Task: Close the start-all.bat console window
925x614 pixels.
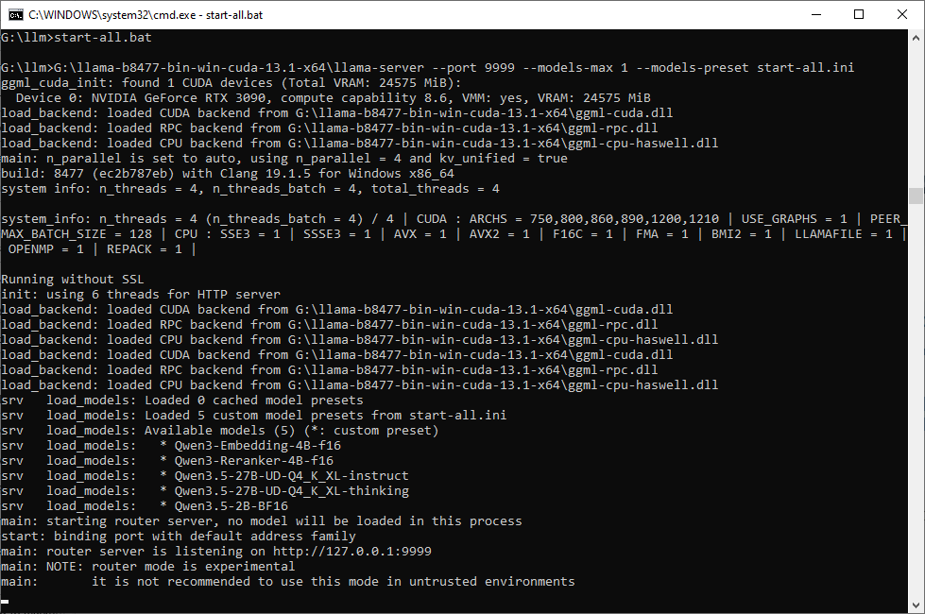Action: tap(902, 14)
